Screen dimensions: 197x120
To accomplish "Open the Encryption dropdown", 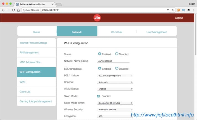I will 115,116.
